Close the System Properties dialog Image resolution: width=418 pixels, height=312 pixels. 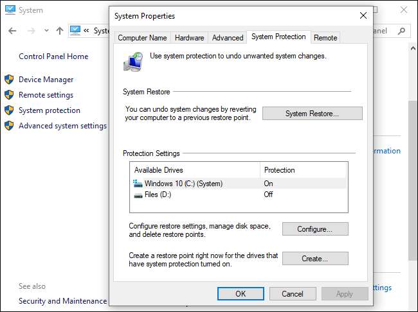click(x=363, y=15)
